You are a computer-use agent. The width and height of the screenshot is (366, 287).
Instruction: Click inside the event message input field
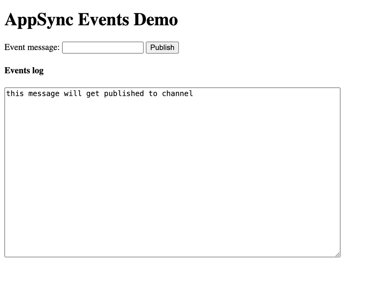pyautogui.click(x=102, y=47)
